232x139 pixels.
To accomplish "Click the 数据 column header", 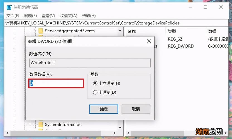I will point(212,31).
